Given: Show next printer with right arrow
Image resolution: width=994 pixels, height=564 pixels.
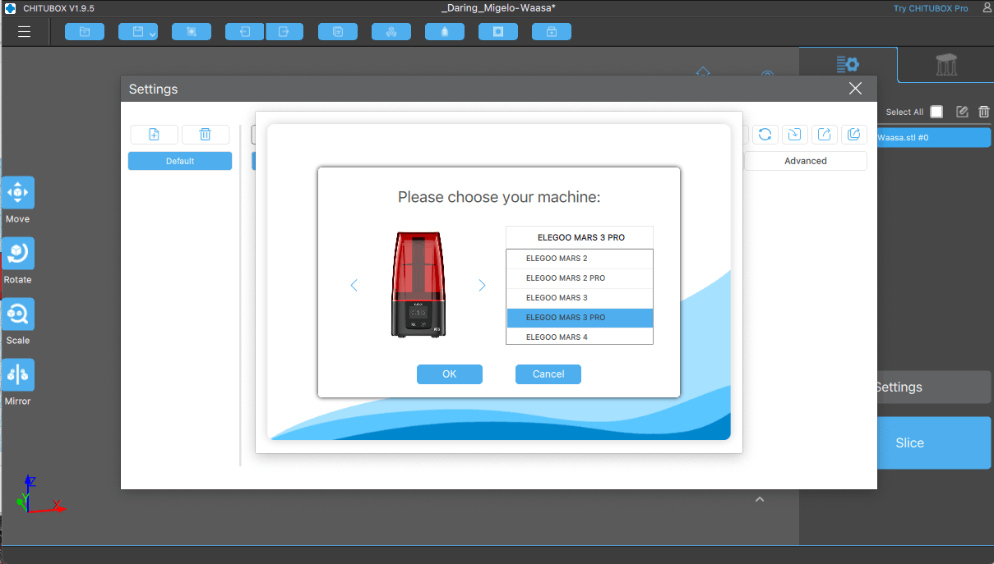Looking at the screenshot, I should click(x=482, y=286).
